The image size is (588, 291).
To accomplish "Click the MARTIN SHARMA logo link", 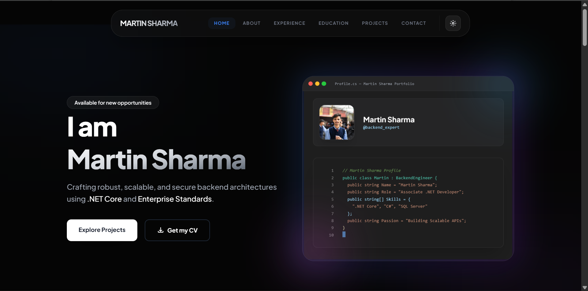I will click(149, 23).
